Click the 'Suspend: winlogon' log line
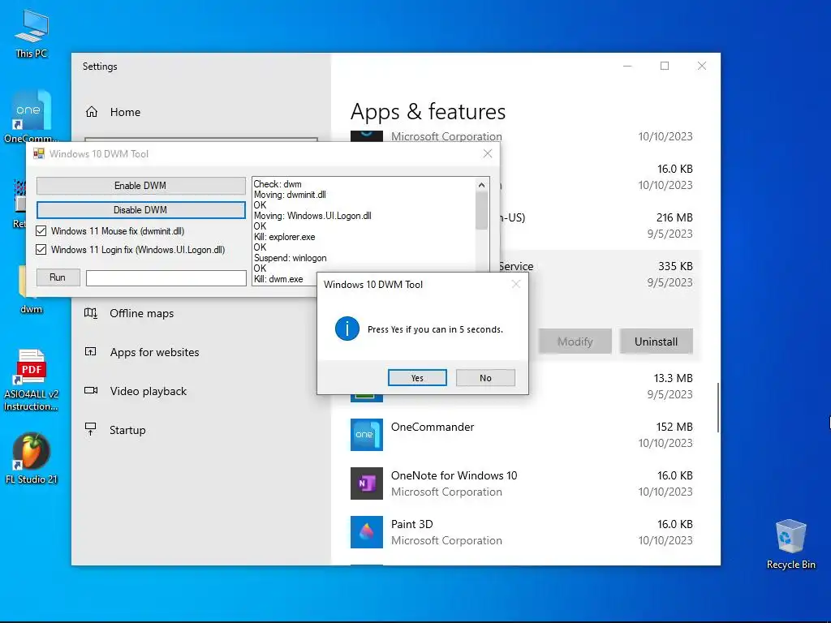The image size is (831, 623). [x=291, y=258]
